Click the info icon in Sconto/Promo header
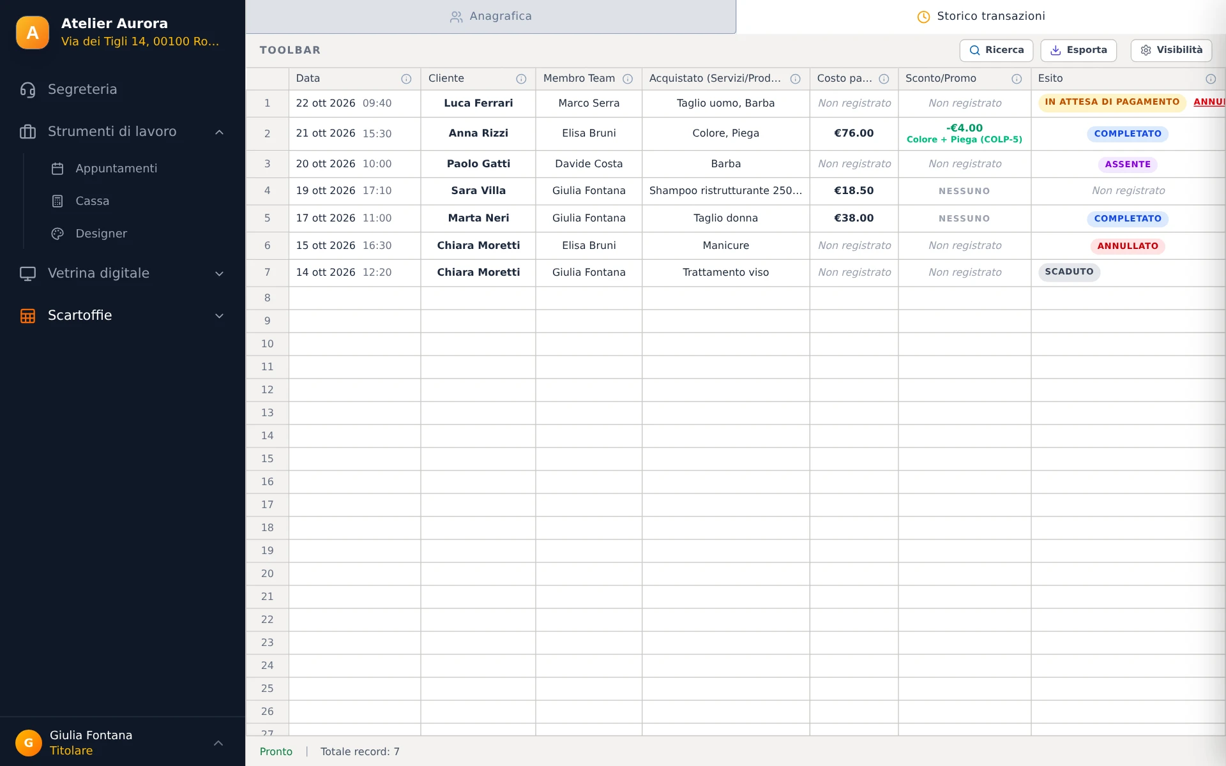The image size is (1226, 766). [1017, 79]
